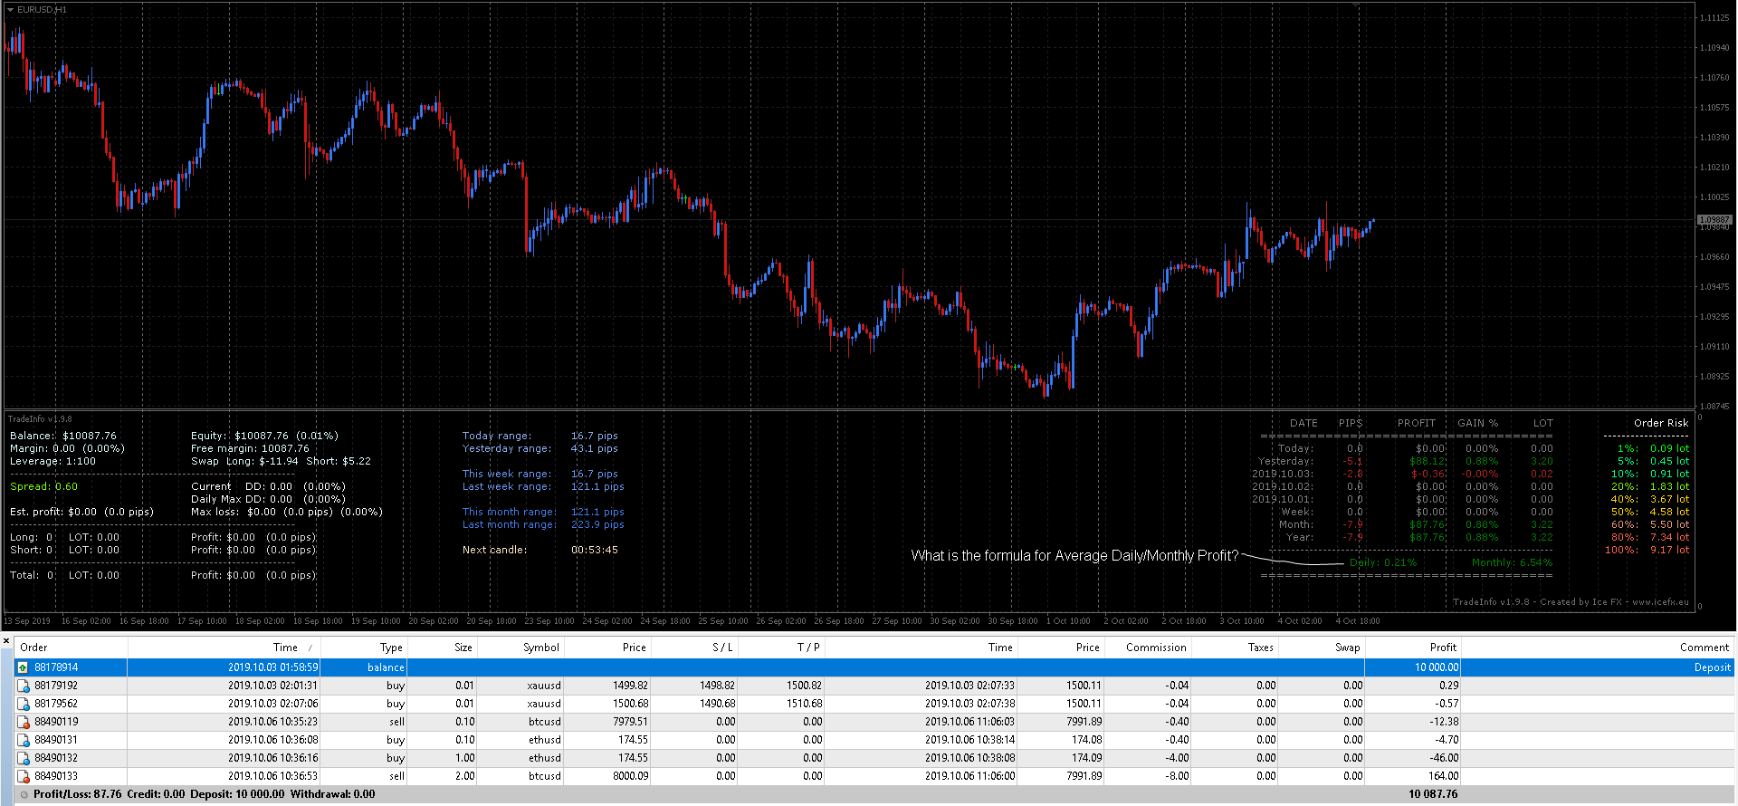Click the Symbol column header
This screenshot has width=1738, height=806.
click(540, 648)
